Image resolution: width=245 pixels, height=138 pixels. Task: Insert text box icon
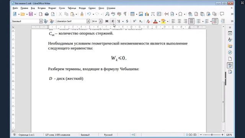(159, 14)
